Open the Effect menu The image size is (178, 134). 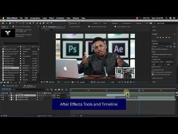point(52,18)
